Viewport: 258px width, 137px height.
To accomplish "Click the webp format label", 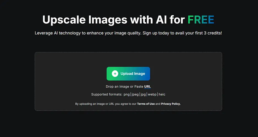I will [x=152, y=94].
